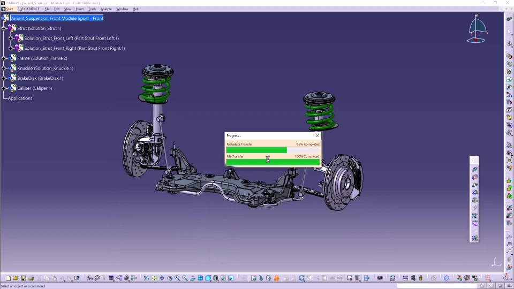Open the Window menu
514x289 pixels.
[122, 9]
